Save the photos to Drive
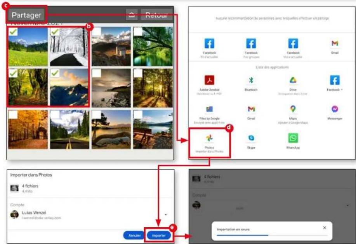This screenshot has height=244, width=356. pyautogui.click(x=293, y=85)
